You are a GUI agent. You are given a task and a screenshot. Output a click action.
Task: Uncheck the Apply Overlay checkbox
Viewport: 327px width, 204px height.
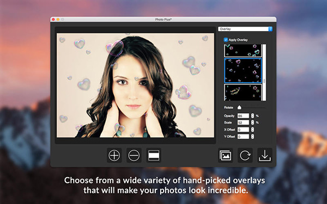[226, 40]
